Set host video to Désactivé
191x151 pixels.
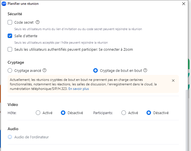click(x=63, y=113)
